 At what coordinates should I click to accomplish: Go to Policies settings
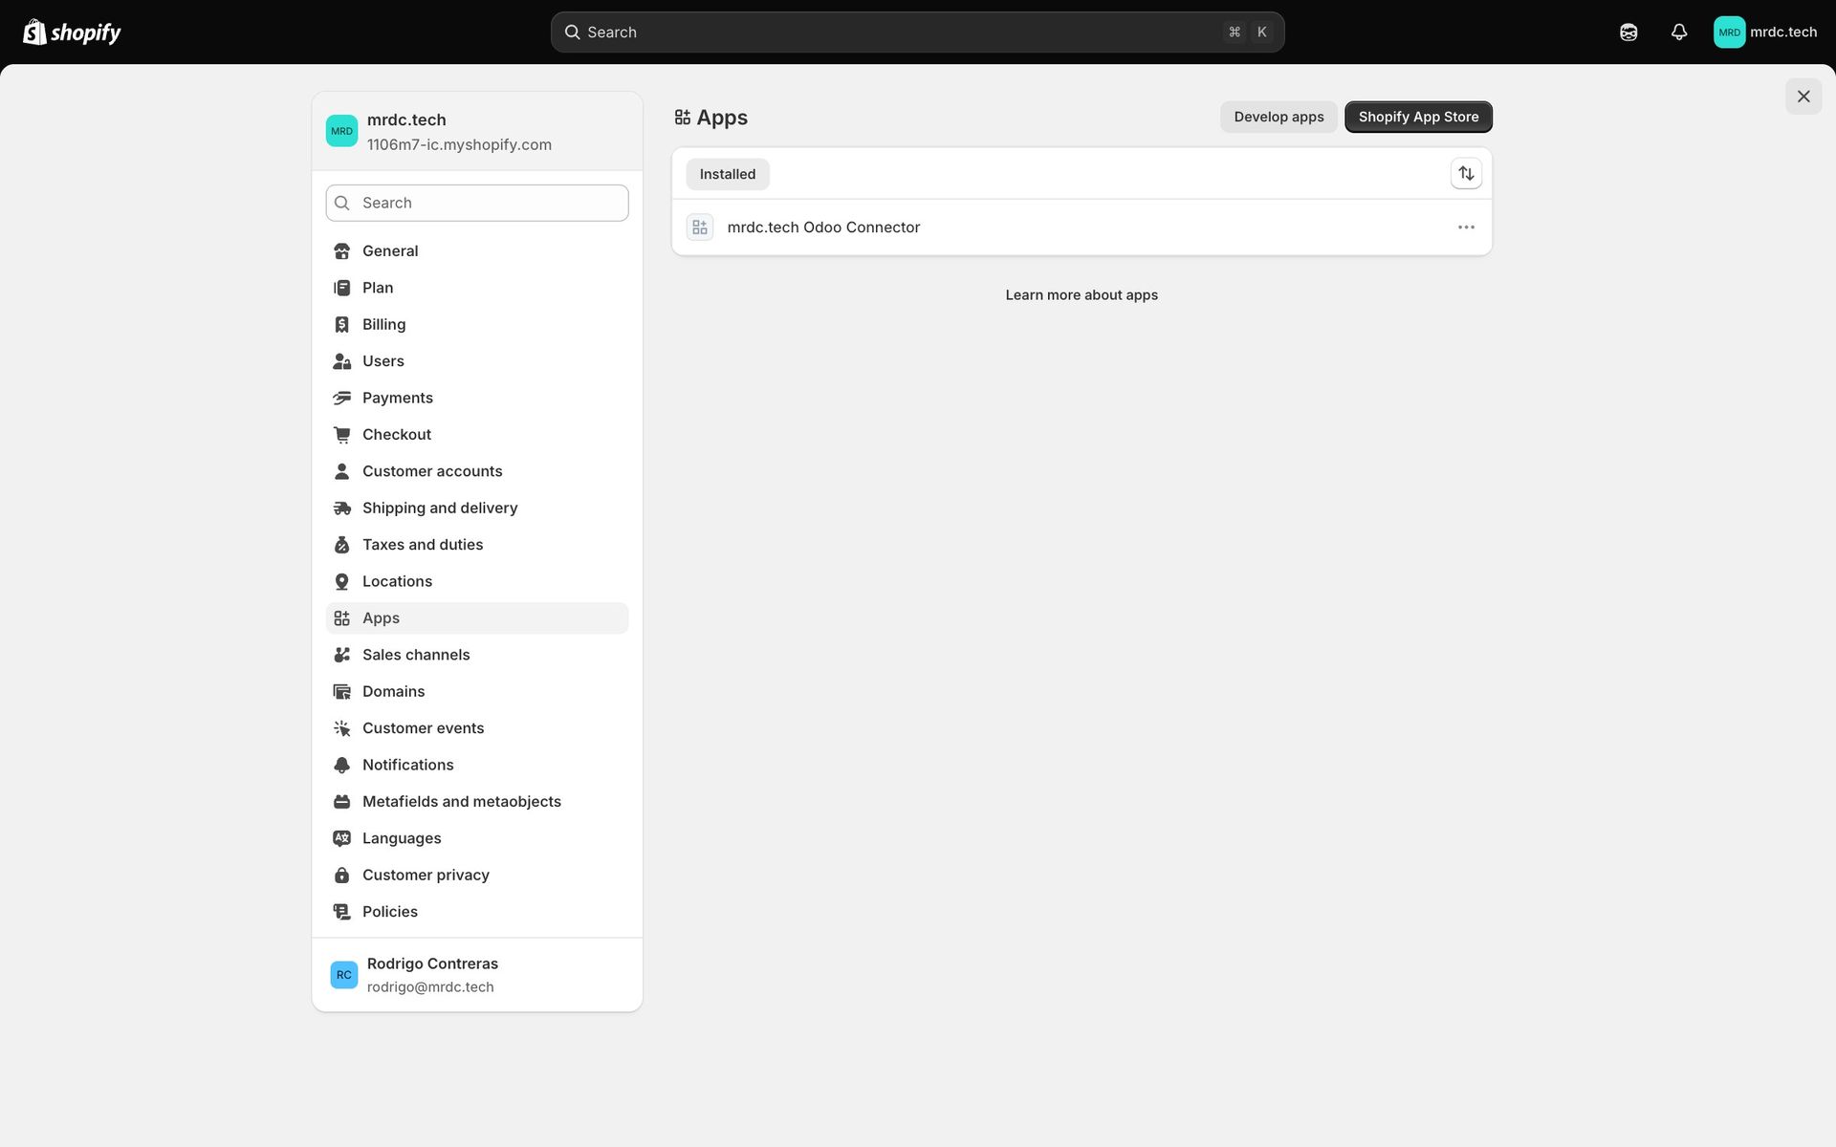(477, 912)
